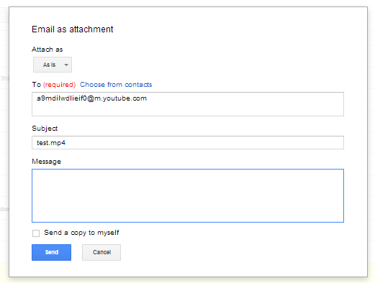
Task: Send the email with the blue Send button
Action: click(51, 252)
